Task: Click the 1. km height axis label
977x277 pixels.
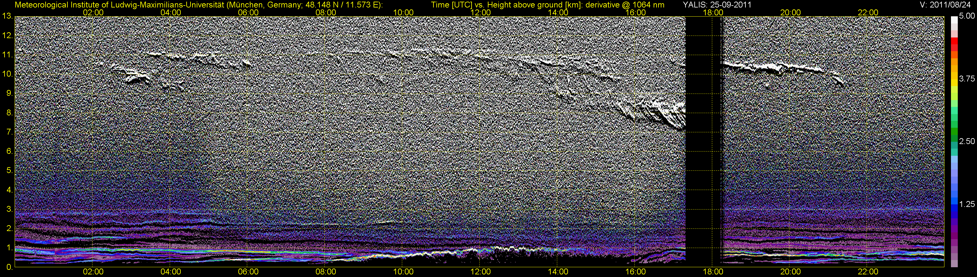Action: point(9,248)
